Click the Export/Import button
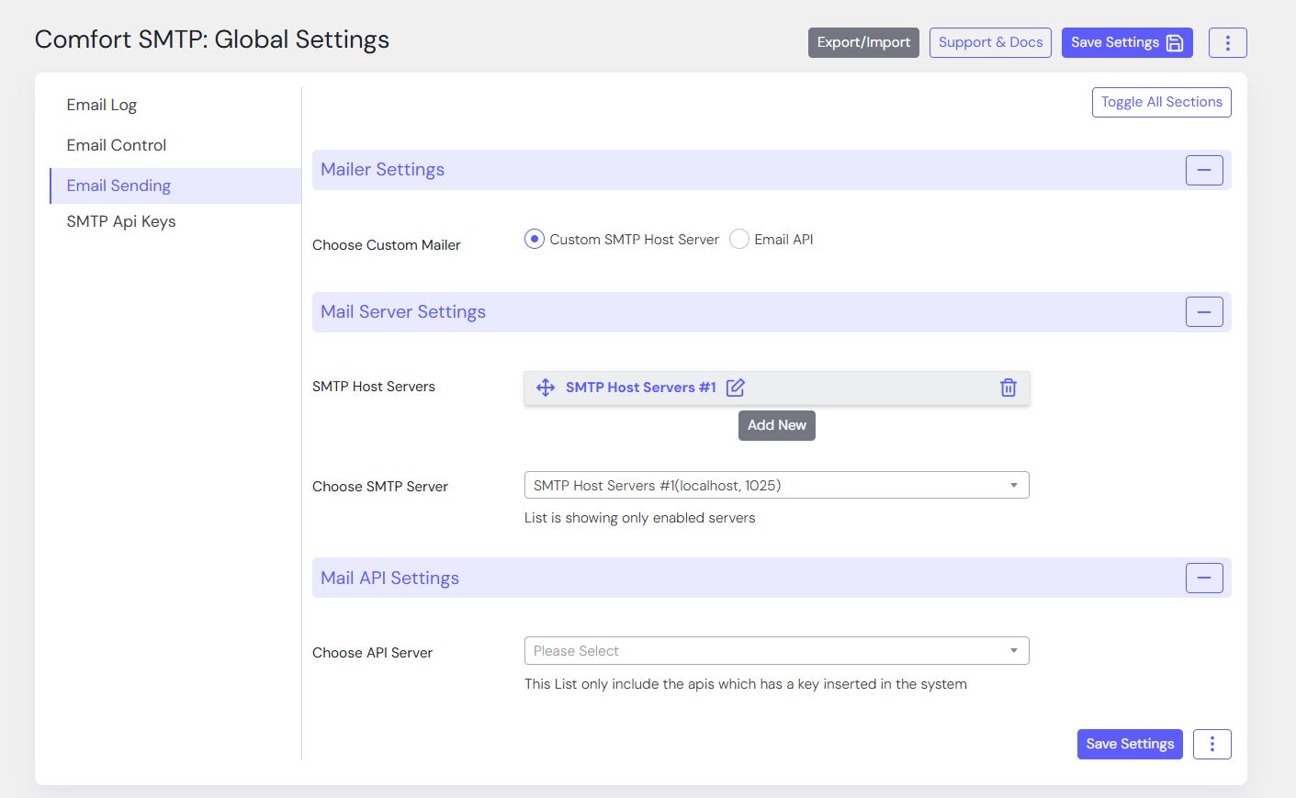Image resolution: width=1296 pixels, height=798 pixels. tap(863, 43)
